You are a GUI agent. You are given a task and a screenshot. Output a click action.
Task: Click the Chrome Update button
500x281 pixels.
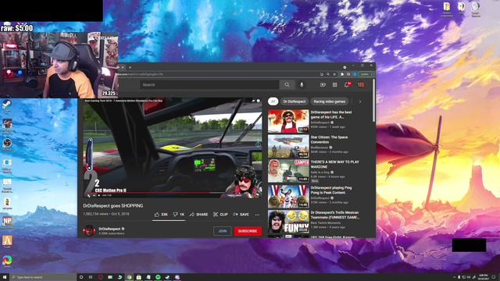click(x=366, y=74)
